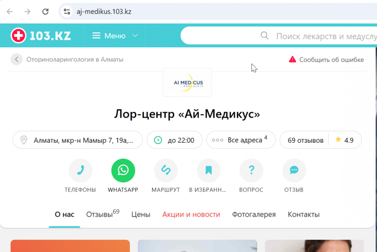This screenshot has height=252, width=377.
Task: Switch to Фотогалерея tab
Action: pos(253,215)
